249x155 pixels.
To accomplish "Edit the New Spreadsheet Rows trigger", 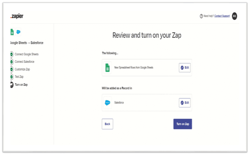I will (x=185, y=68).
